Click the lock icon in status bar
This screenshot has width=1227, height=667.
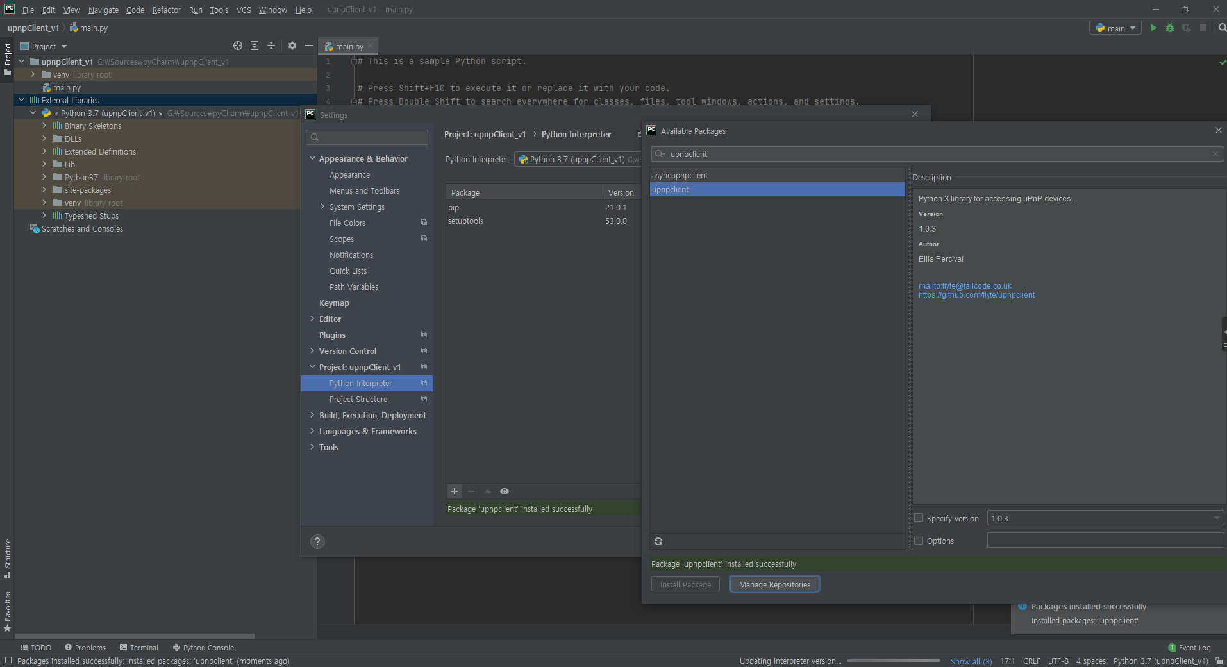[1219, 661]
